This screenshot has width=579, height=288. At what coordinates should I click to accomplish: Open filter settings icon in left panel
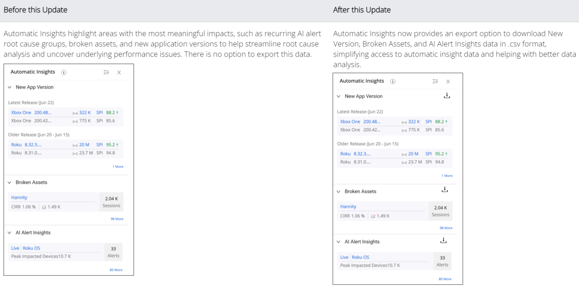[x=106, y=72]
